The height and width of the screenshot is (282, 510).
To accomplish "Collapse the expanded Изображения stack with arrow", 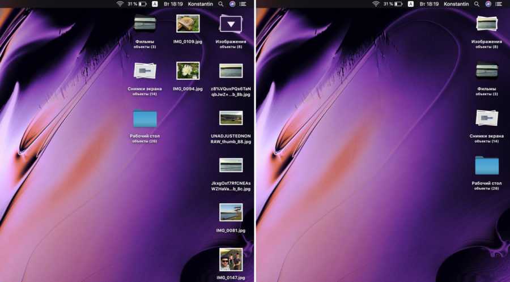I will 231,24.
